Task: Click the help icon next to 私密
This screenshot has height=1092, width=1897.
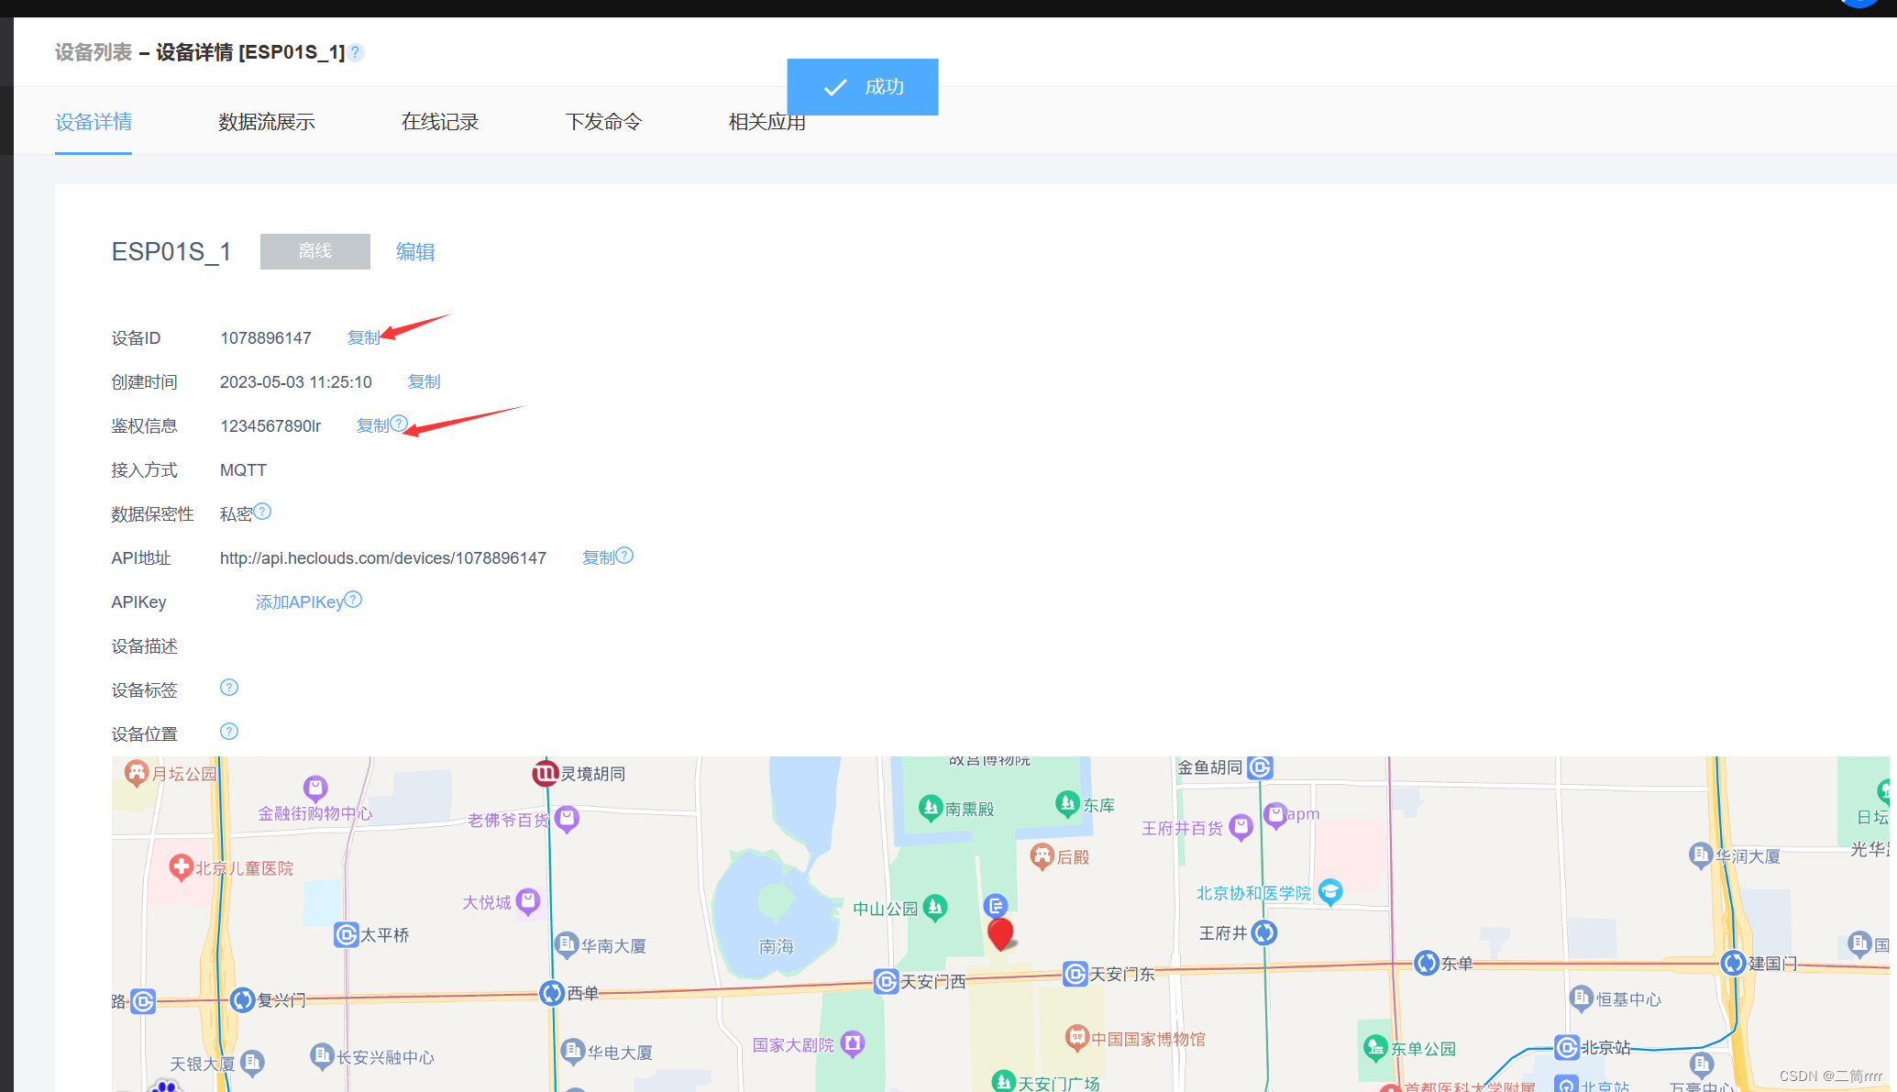Action: pyautogui.click(x=263, y=512)
